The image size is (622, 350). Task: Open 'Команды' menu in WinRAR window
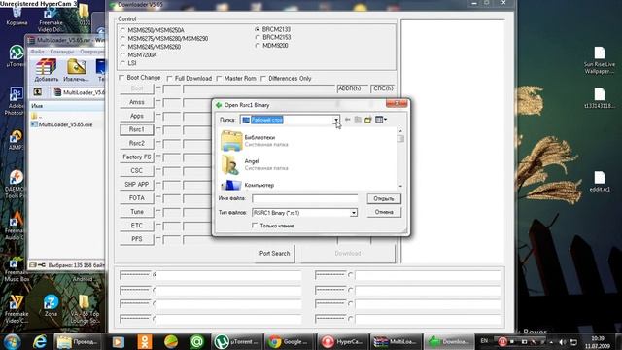pos(62,52)
